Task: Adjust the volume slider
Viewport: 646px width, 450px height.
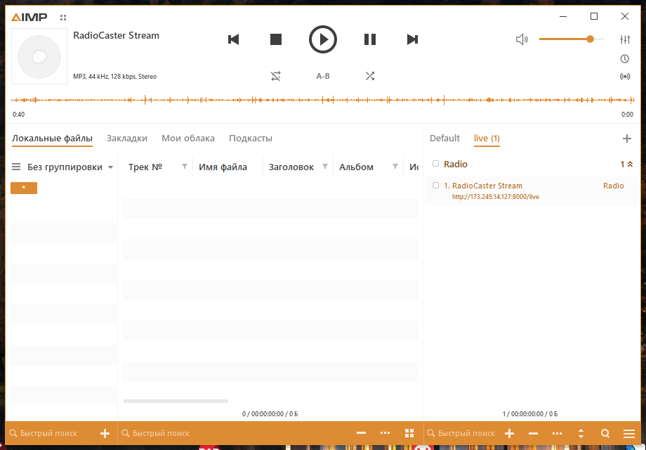Action: pyautogui.click(x=572, y=39)
